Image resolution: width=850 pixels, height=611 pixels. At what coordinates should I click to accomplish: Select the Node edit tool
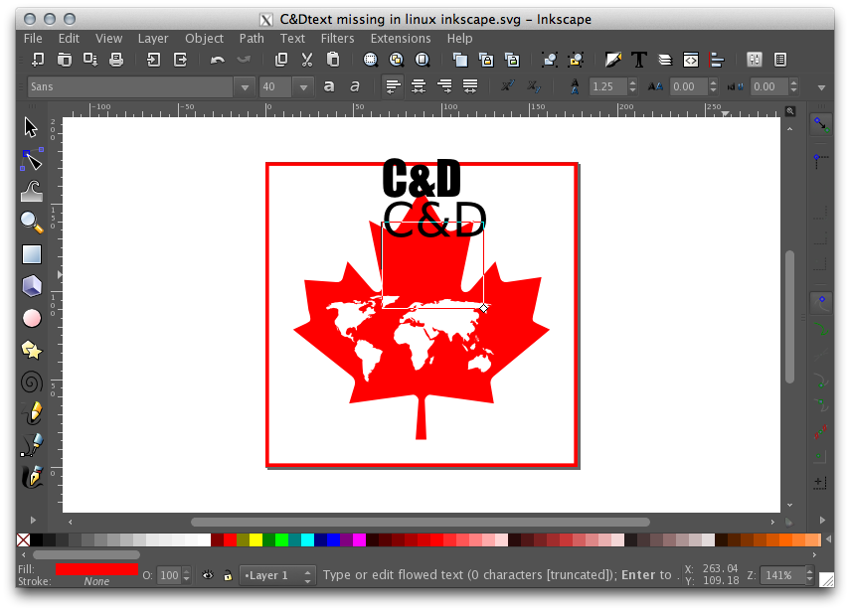coord(32,159)
